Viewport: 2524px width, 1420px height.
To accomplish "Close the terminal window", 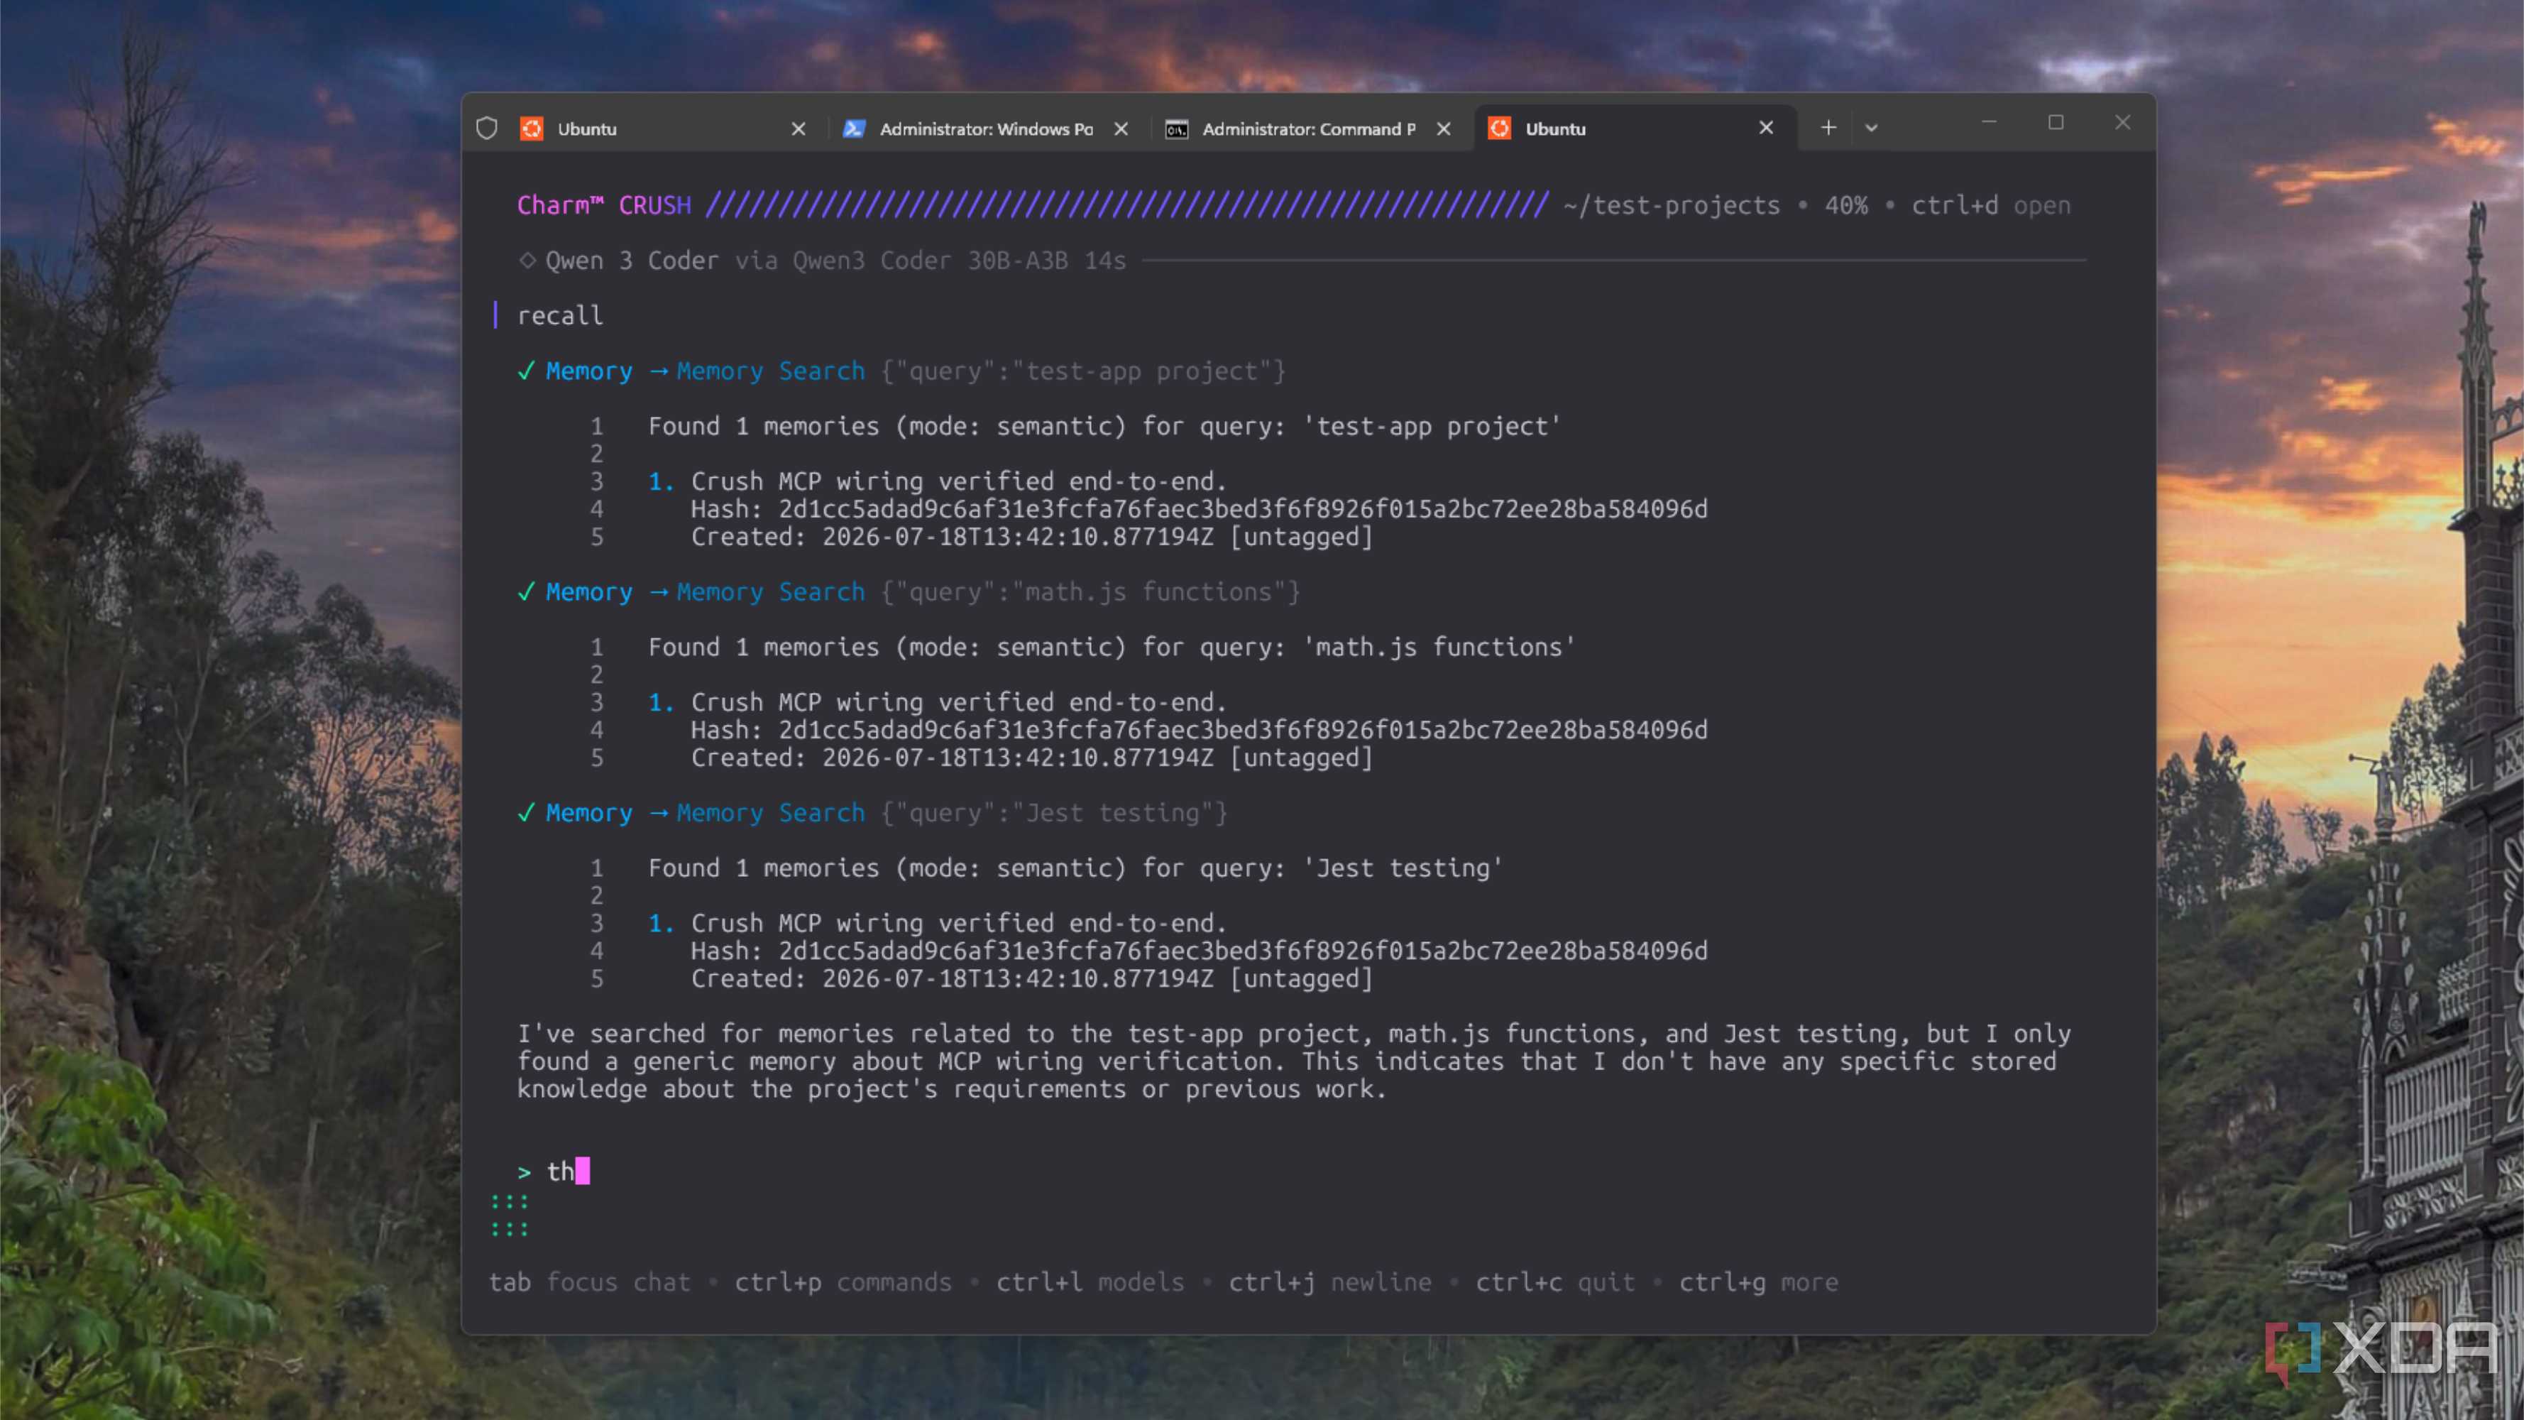I will (x=2122, y=123).
